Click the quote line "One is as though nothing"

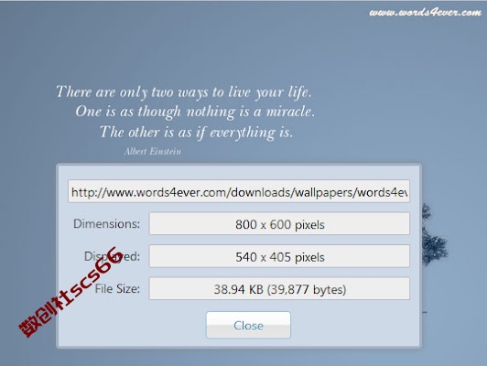[x=195, y=112]
